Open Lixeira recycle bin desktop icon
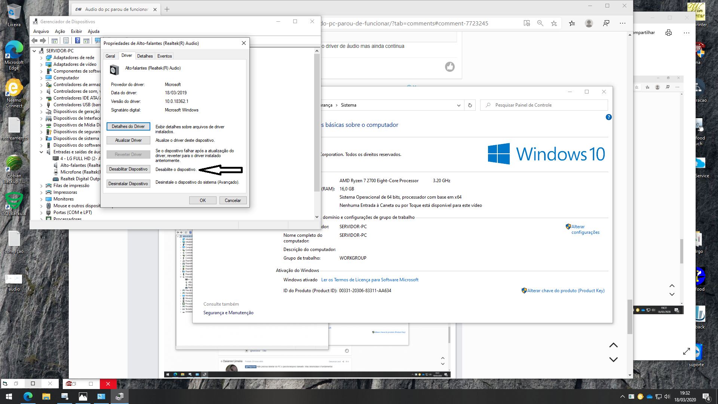 (x=14, y=16)
